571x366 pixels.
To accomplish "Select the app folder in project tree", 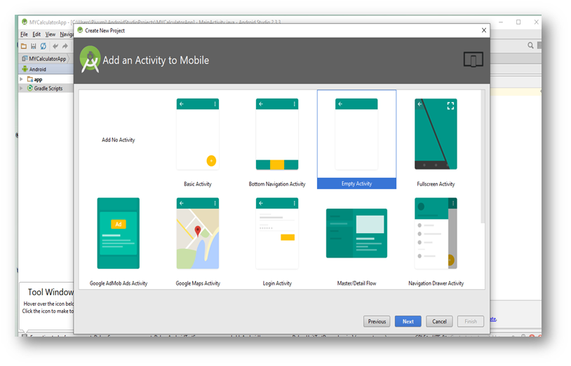I will (35, 79).
